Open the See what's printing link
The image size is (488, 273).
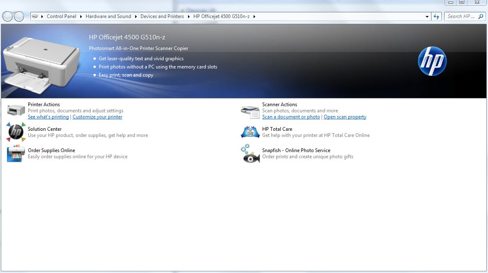[48, 117]
